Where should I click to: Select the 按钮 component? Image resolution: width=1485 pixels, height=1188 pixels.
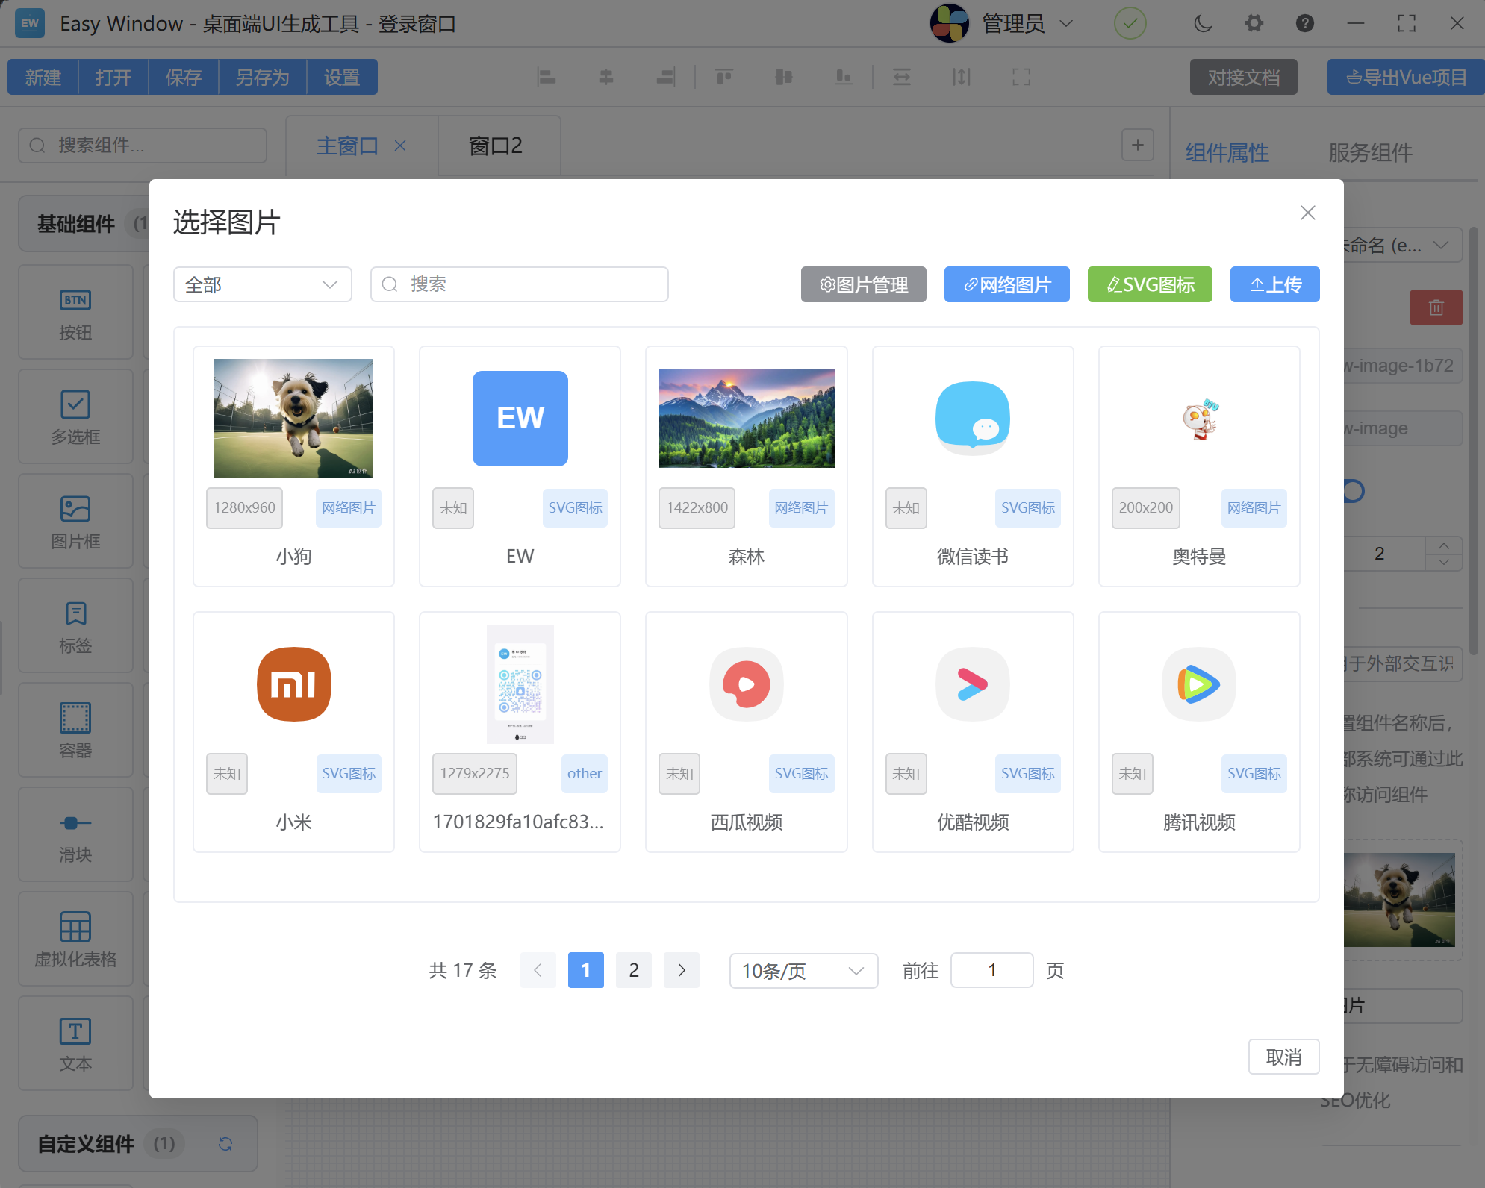click(x=75, y=312)
